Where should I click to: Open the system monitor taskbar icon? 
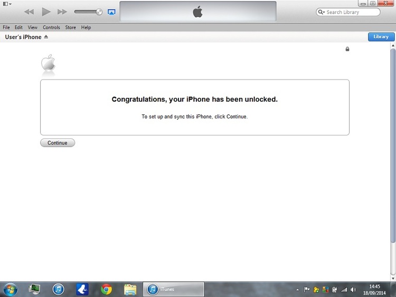point(34,289)
